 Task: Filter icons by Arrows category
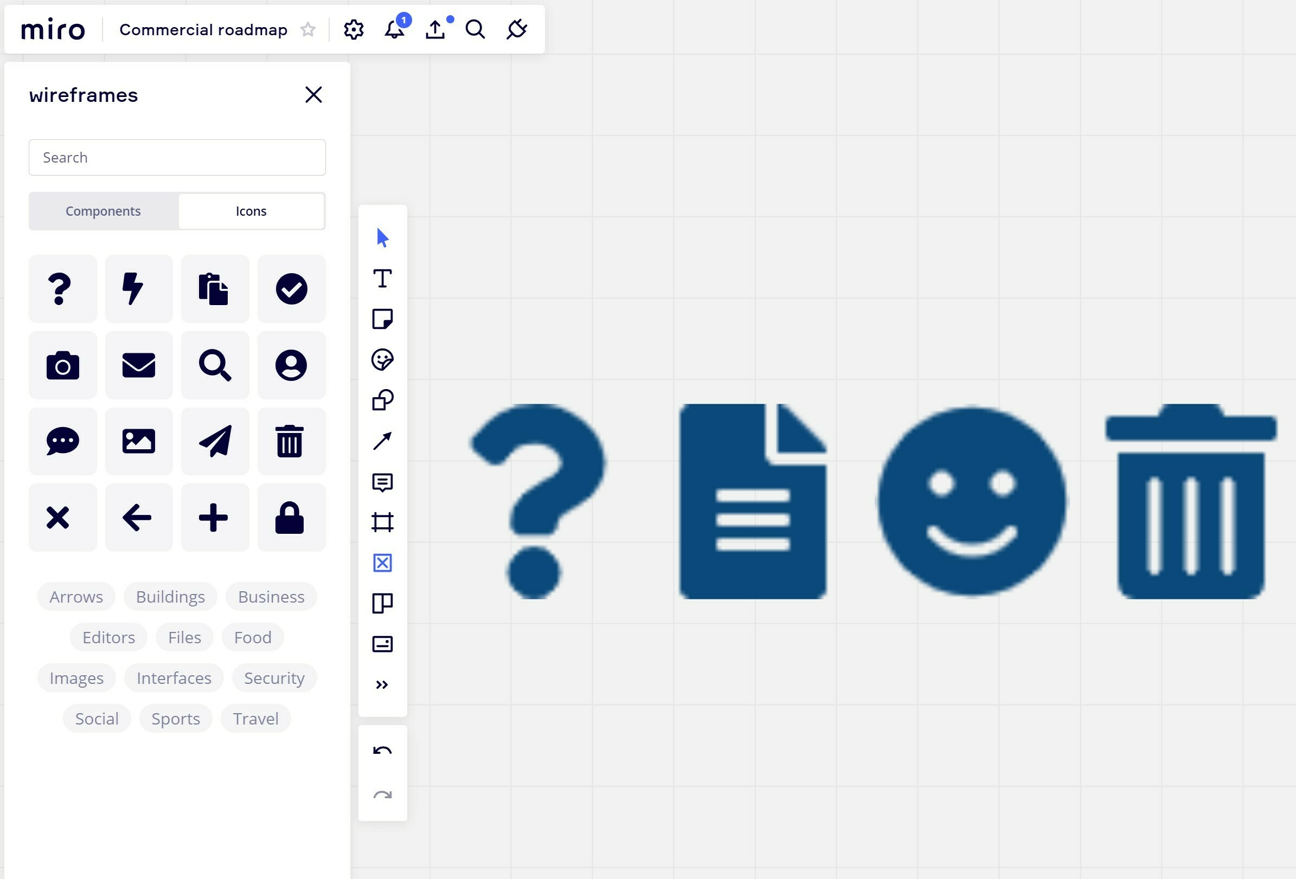76,597
